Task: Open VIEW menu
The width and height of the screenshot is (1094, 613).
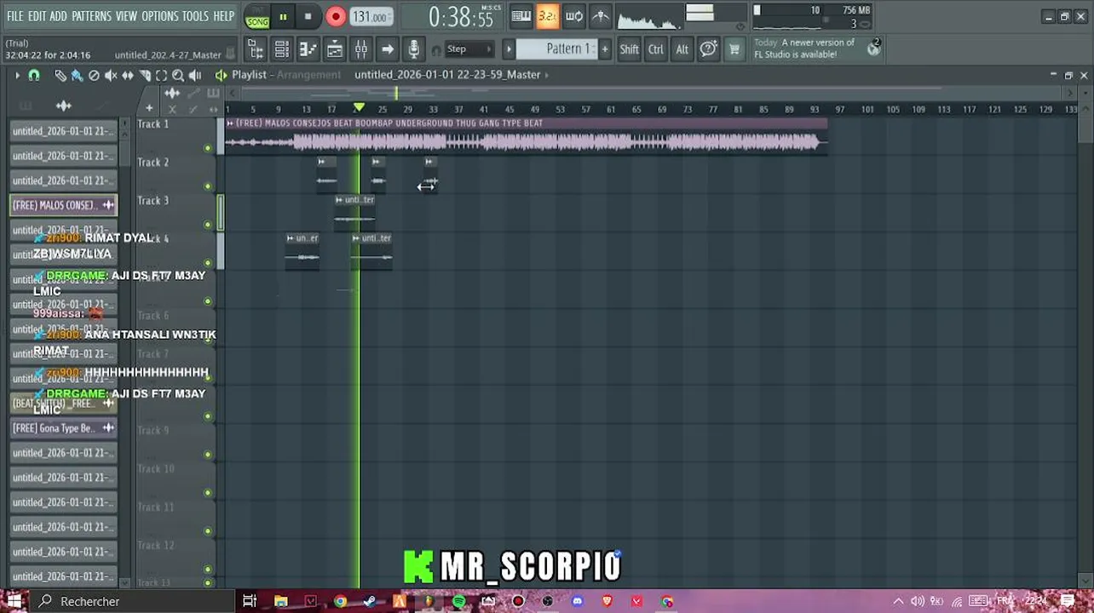Action: click(x=126, y=16)
